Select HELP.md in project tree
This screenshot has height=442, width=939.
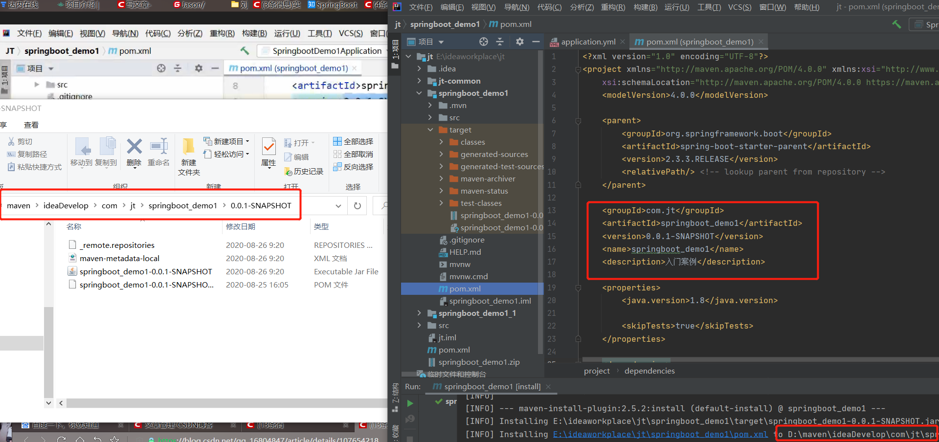click(465, 252)
